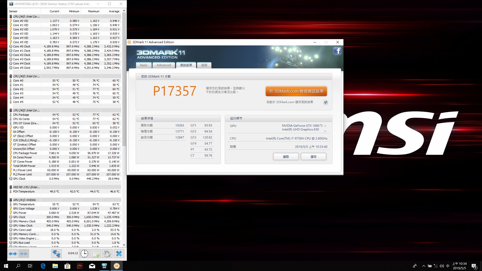Click the Current column header in HWiNFO
The height and width of the screenshot is (271, 482).
coord(51,11)
